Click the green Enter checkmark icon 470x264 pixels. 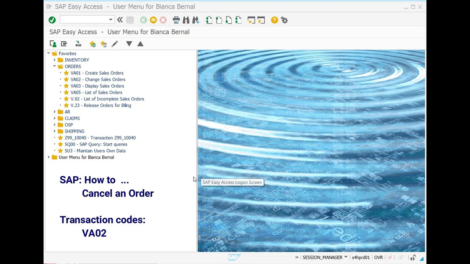click(x=52, y=20)
